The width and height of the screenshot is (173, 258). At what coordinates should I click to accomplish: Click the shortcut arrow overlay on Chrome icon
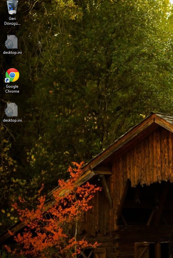pos(7,80)
